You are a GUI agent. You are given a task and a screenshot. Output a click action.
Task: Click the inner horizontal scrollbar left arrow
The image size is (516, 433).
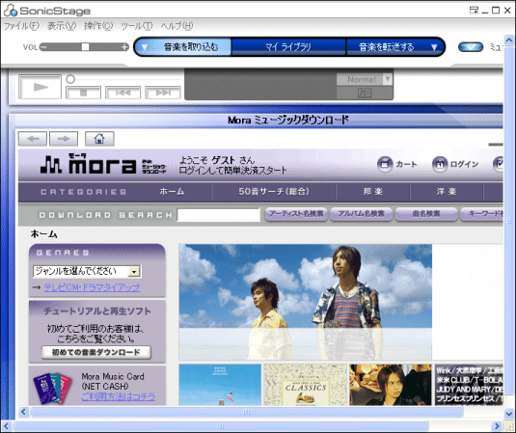pyautogui.click(x=23, y=412)
